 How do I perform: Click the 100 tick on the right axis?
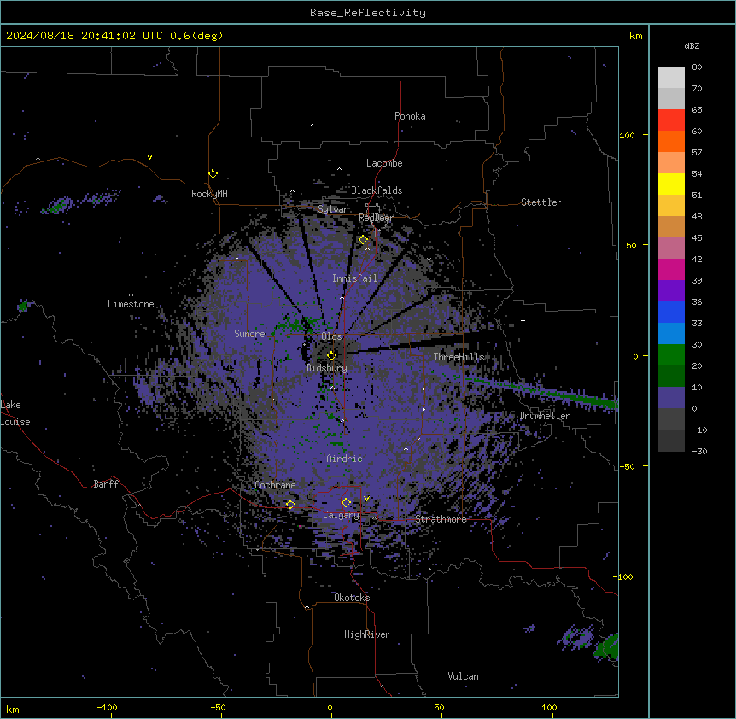pyautogui.click(x=627, y=135)
